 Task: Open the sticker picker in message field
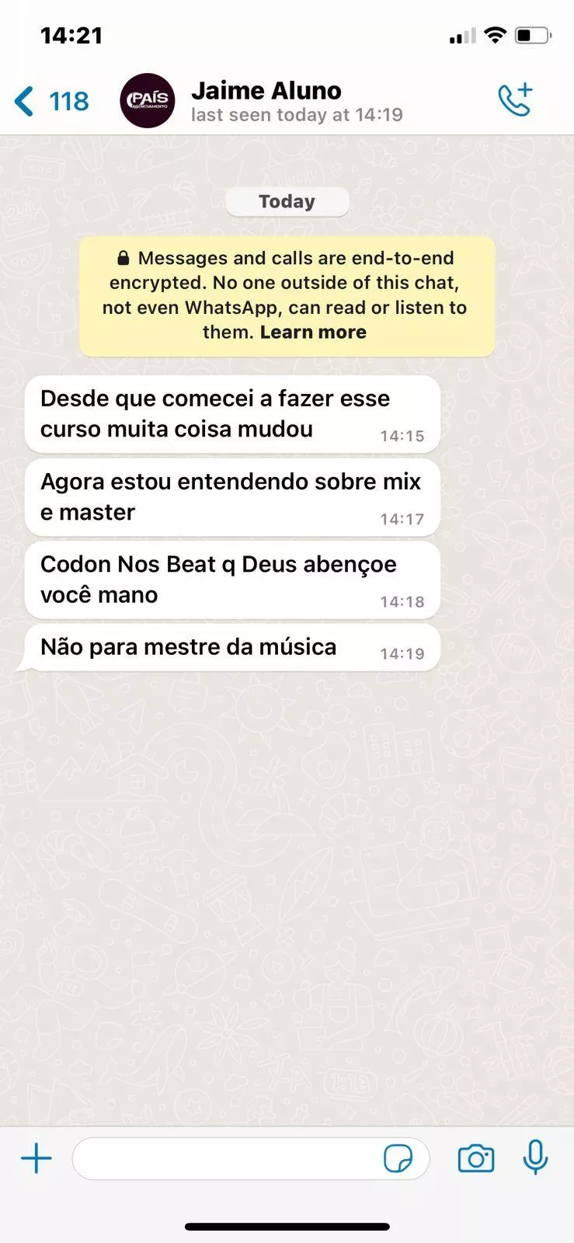coord(398,1159)
